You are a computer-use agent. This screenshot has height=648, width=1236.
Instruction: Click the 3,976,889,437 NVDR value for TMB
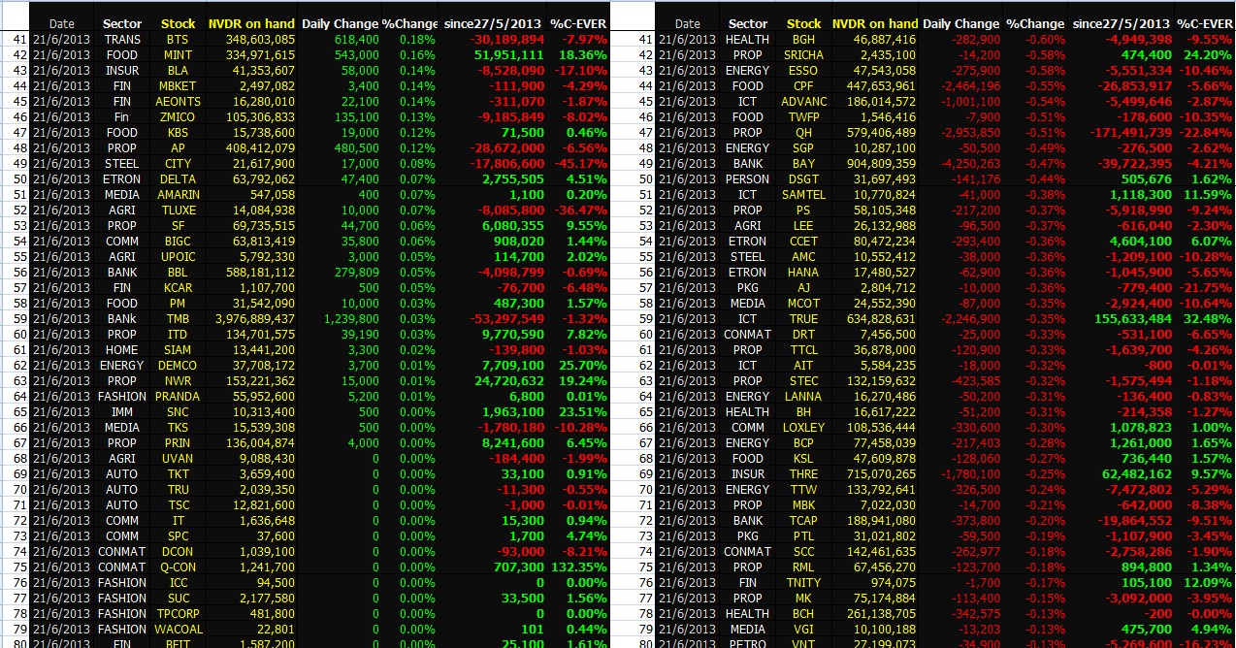255,319
